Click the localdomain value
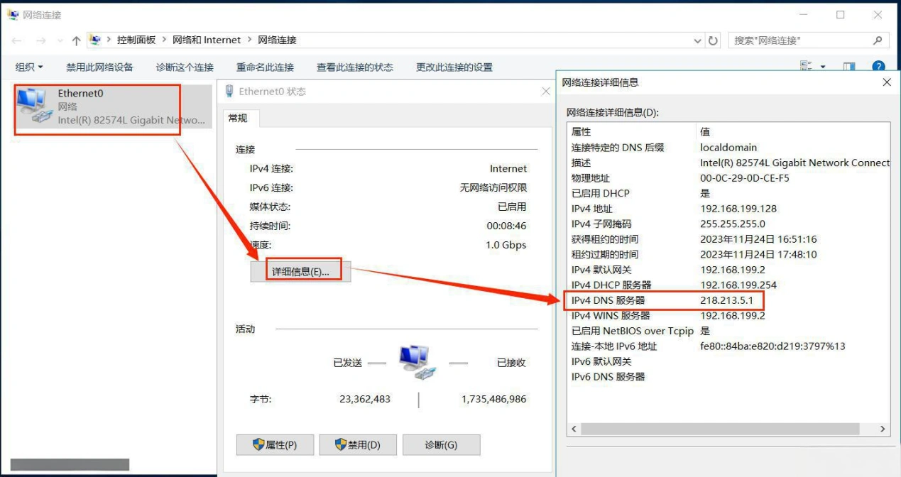 728,148
